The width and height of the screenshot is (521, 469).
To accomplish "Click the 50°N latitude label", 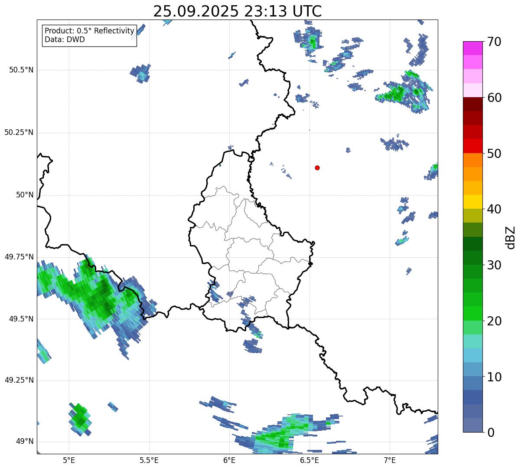I will click(25, 195).
